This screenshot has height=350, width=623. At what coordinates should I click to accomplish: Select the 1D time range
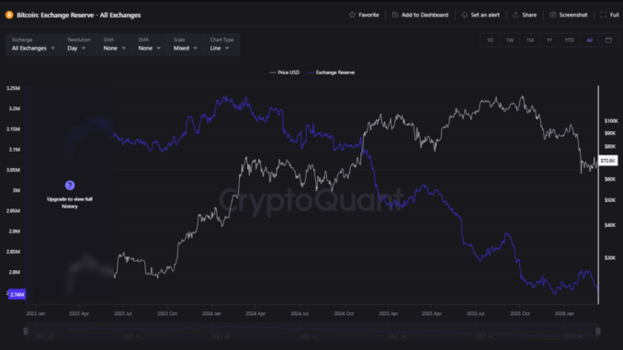[x=490, y=40]
